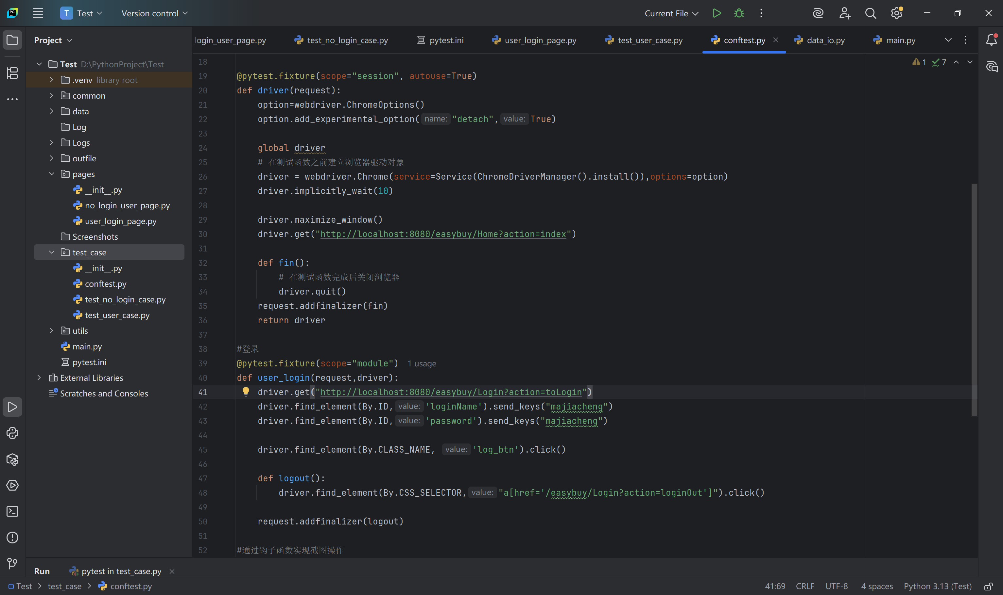
Task: Click the intention lightbulb on line 41
Action: [x=246, y=392]
